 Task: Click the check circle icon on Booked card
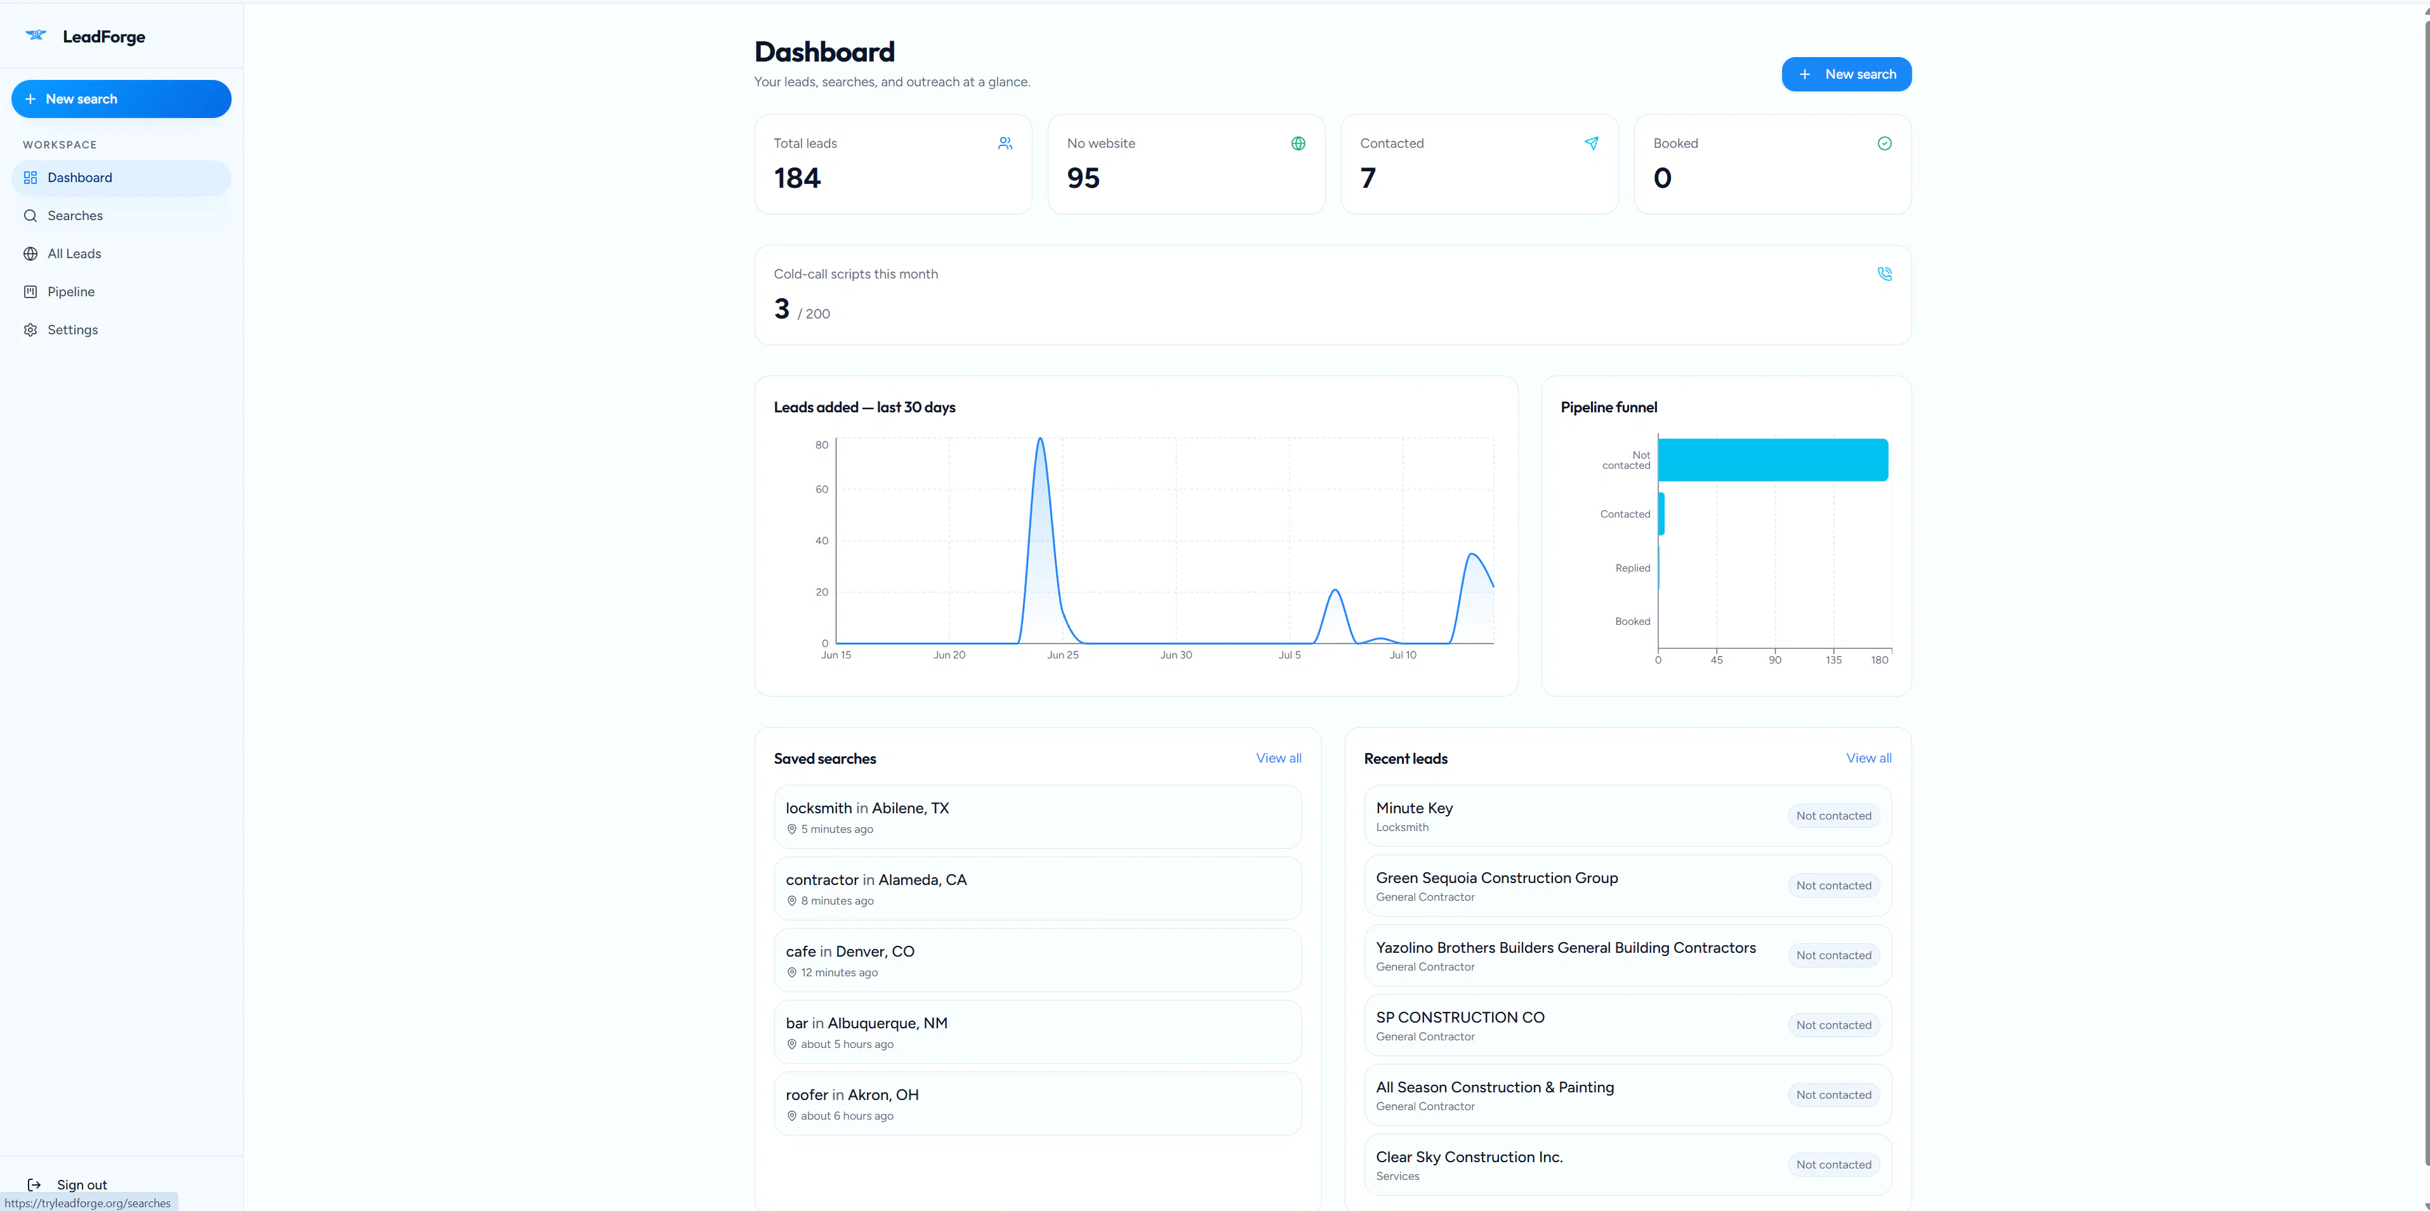pyautogui.click(x=1885, y=143)
